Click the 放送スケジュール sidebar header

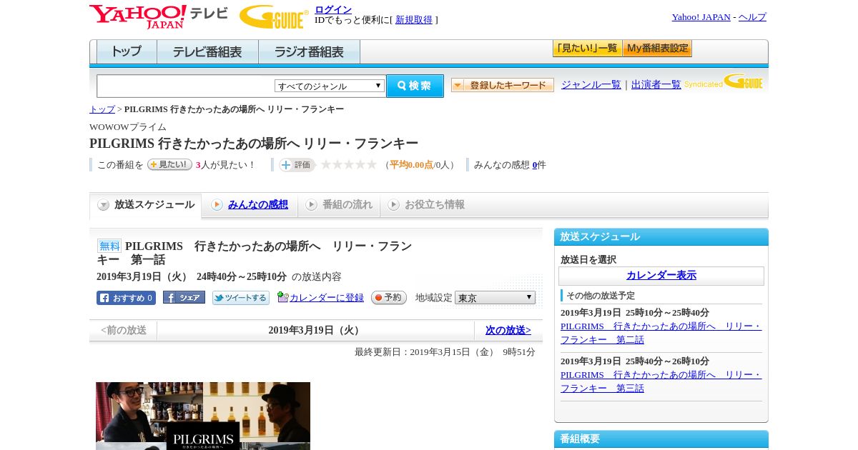coord(661,237)
